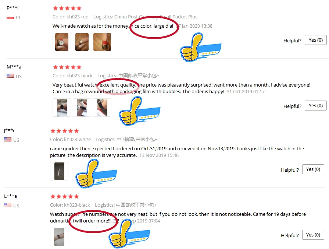This screenshot has height=249, width=329.
Task: Click Yes helpful button on M***a's review
Action: [x=315, y=106]
